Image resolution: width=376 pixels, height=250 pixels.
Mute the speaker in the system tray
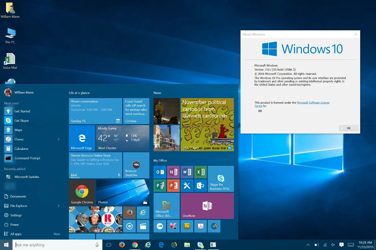click(x=333, y=245)
